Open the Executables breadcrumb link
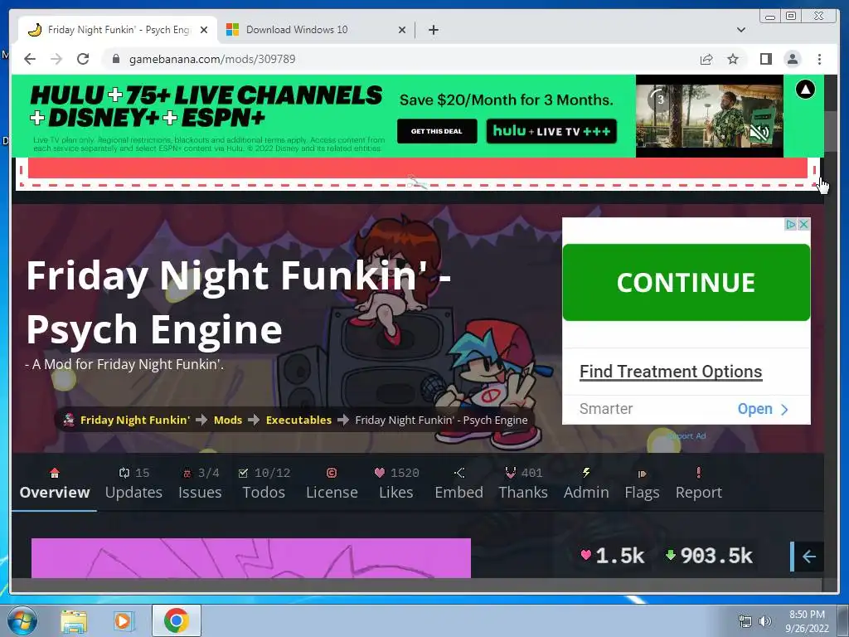Viewport: 849px width, 637px height. tap(298, 420)
